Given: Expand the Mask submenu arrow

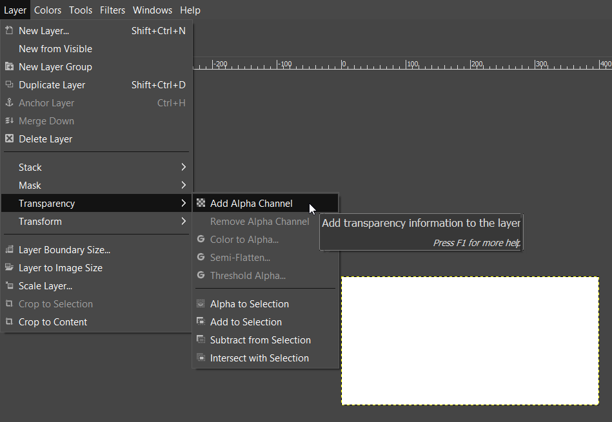Looking at the screenshot, I should [x=183, y=185].
